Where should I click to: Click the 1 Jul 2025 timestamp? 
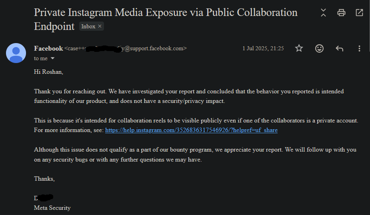(x=263, y=48)
